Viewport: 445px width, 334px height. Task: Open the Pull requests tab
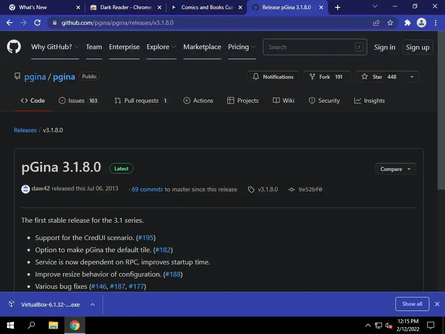click(x=141, y=100)
